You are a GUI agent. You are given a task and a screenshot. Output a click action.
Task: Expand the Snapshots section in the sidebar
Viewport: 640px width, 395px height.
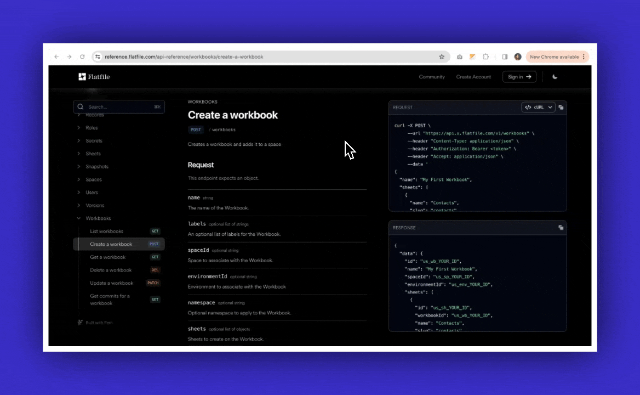tap(79, 167)
